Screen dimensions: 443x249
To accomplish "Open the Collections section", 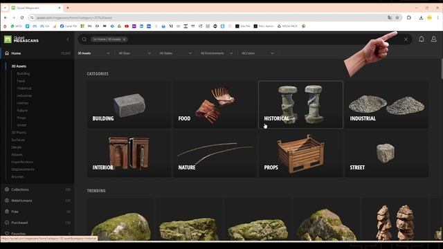I will coord(37,190).
